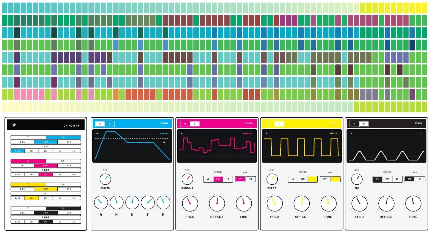
Task: Select COL in the cyan map section
Action: (22, 142)
